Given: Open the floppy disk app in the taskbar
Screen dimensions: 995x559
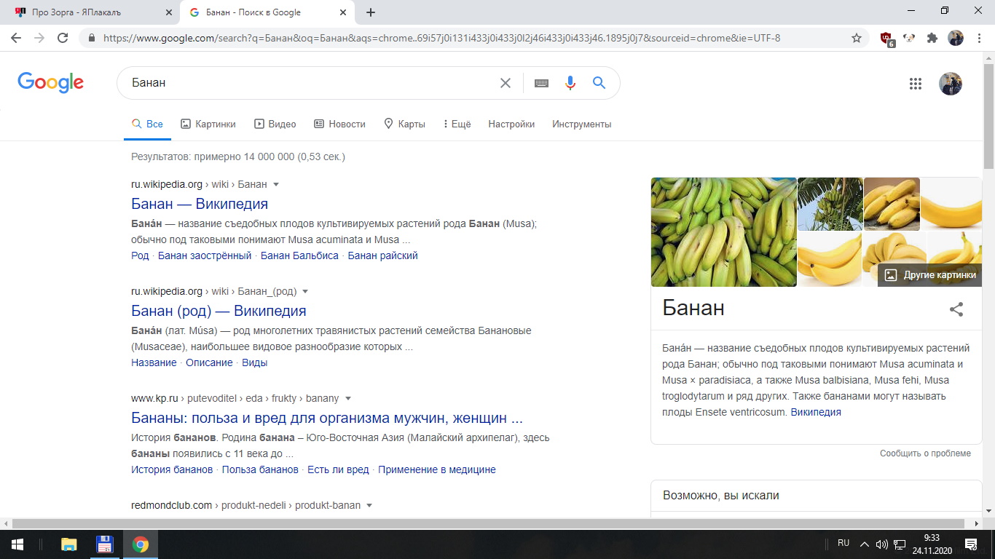Looking at the screenshot, I should pos(105,544).
